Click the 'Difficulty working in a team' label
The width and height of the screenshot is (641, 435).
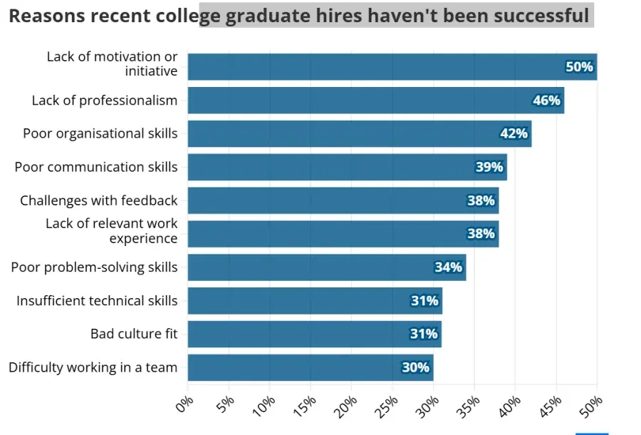(x=93, y=368)
